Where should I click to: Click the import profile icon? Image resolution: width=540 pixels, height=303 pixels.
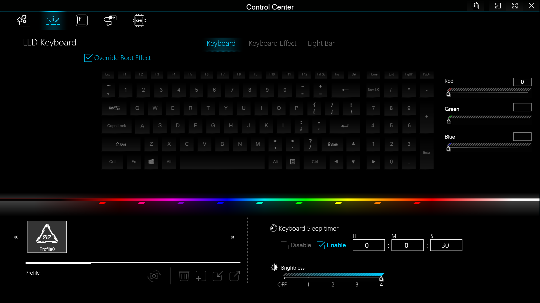point(218,276)
